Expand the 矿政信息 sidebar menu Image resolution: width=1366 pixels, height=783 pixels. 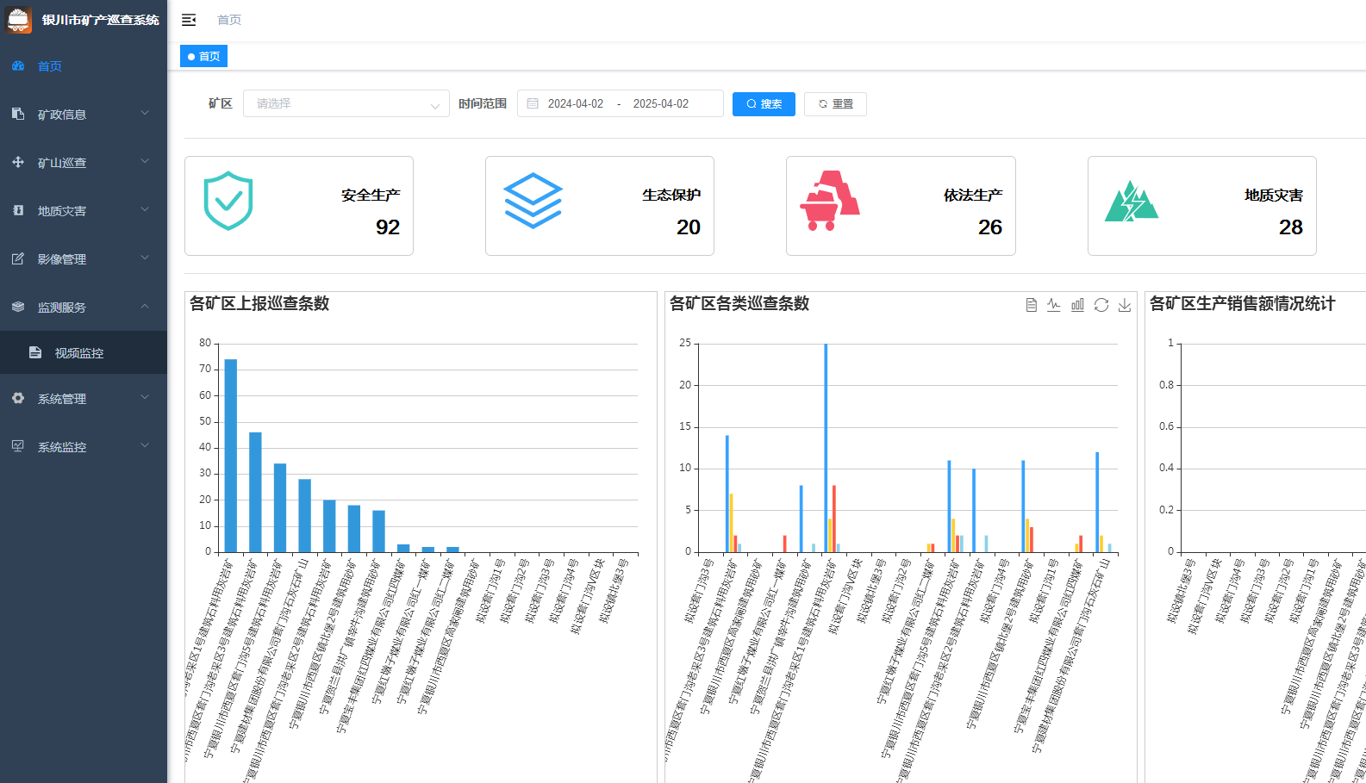(x=84, y=115)
